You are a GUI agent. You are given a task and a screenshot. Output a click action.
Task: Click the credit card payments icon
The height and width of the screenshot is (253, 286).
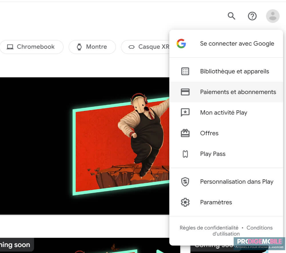[x=185, y=92]
